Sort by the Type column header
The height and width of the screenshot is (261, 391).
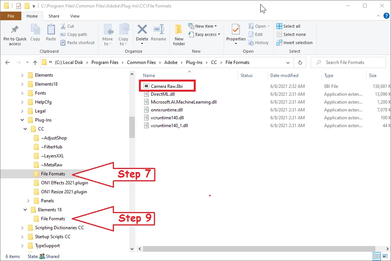[329, 76]
